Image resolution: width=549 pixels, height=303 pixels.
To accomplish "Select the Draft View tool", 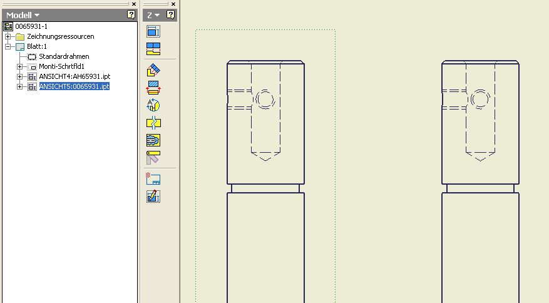I will click(x=153, y=197).
